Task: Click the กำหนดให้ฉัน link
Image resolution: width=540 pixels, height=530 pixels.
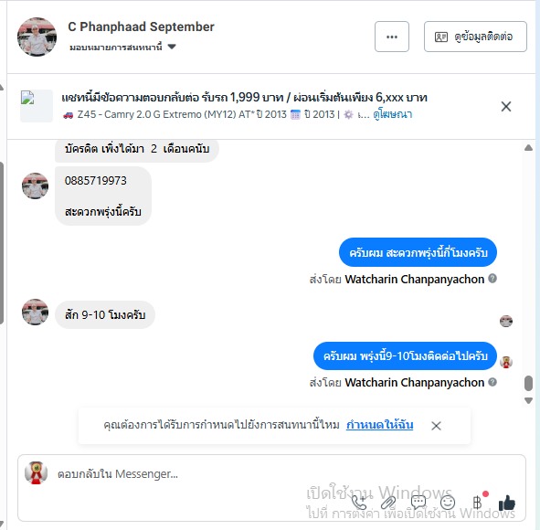Action: [379, 425]
